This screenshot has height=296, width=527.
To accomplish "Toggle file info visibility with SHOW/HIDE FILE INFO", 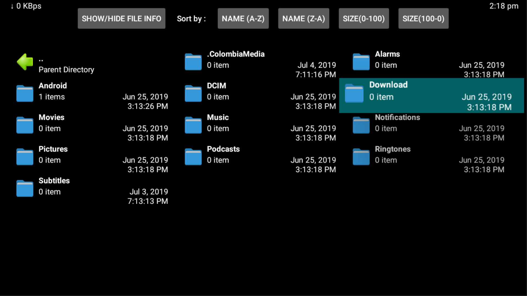I will [121, 18].
